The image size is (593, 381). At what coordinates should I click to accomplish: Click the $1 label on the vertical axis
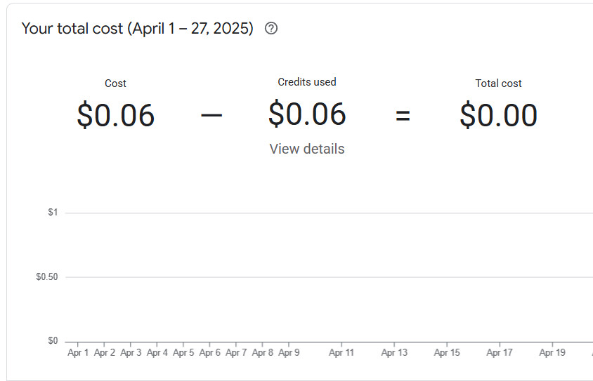coord(53,213)
